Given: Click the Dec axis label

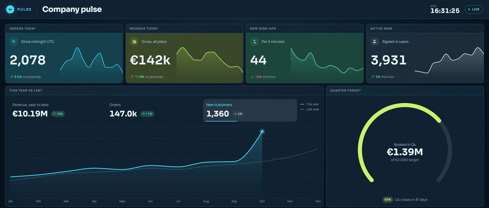Looking at the screenshot, I should coord(318,201).
